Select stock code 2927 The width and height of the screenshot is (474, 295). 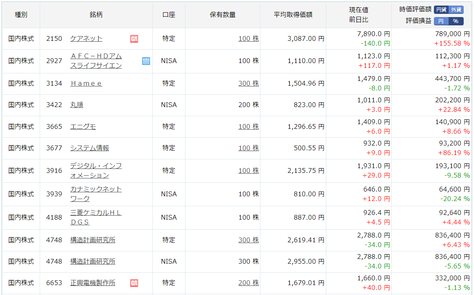[54, 61]
